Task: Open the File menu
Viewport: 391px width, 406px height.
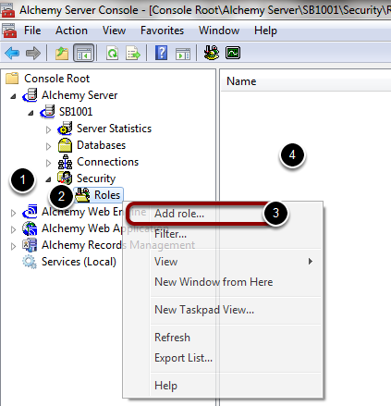Action: pyautogui.click(x=32, y=31)
